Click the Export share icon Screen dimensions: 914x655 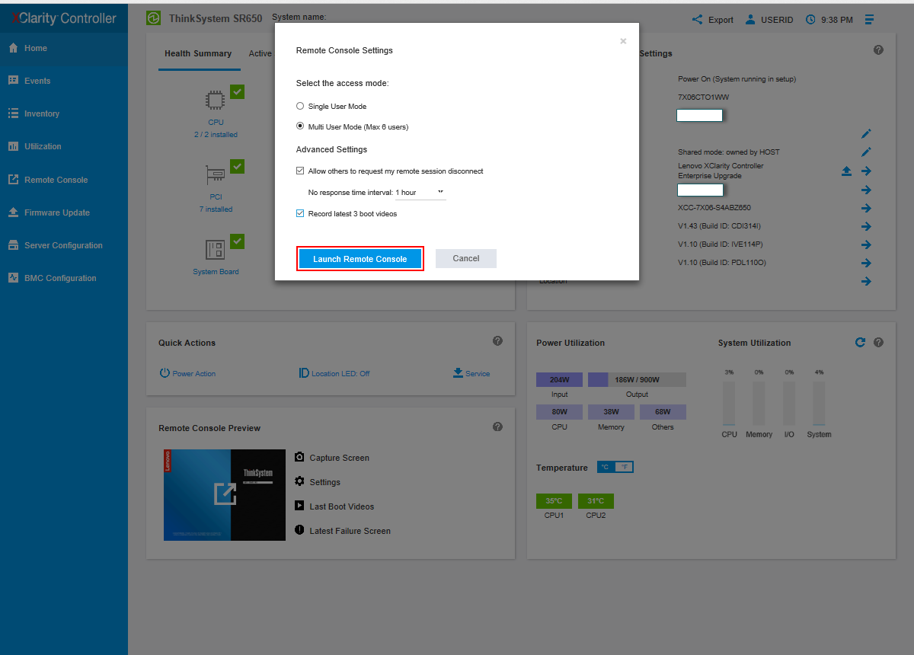(697, 20)
